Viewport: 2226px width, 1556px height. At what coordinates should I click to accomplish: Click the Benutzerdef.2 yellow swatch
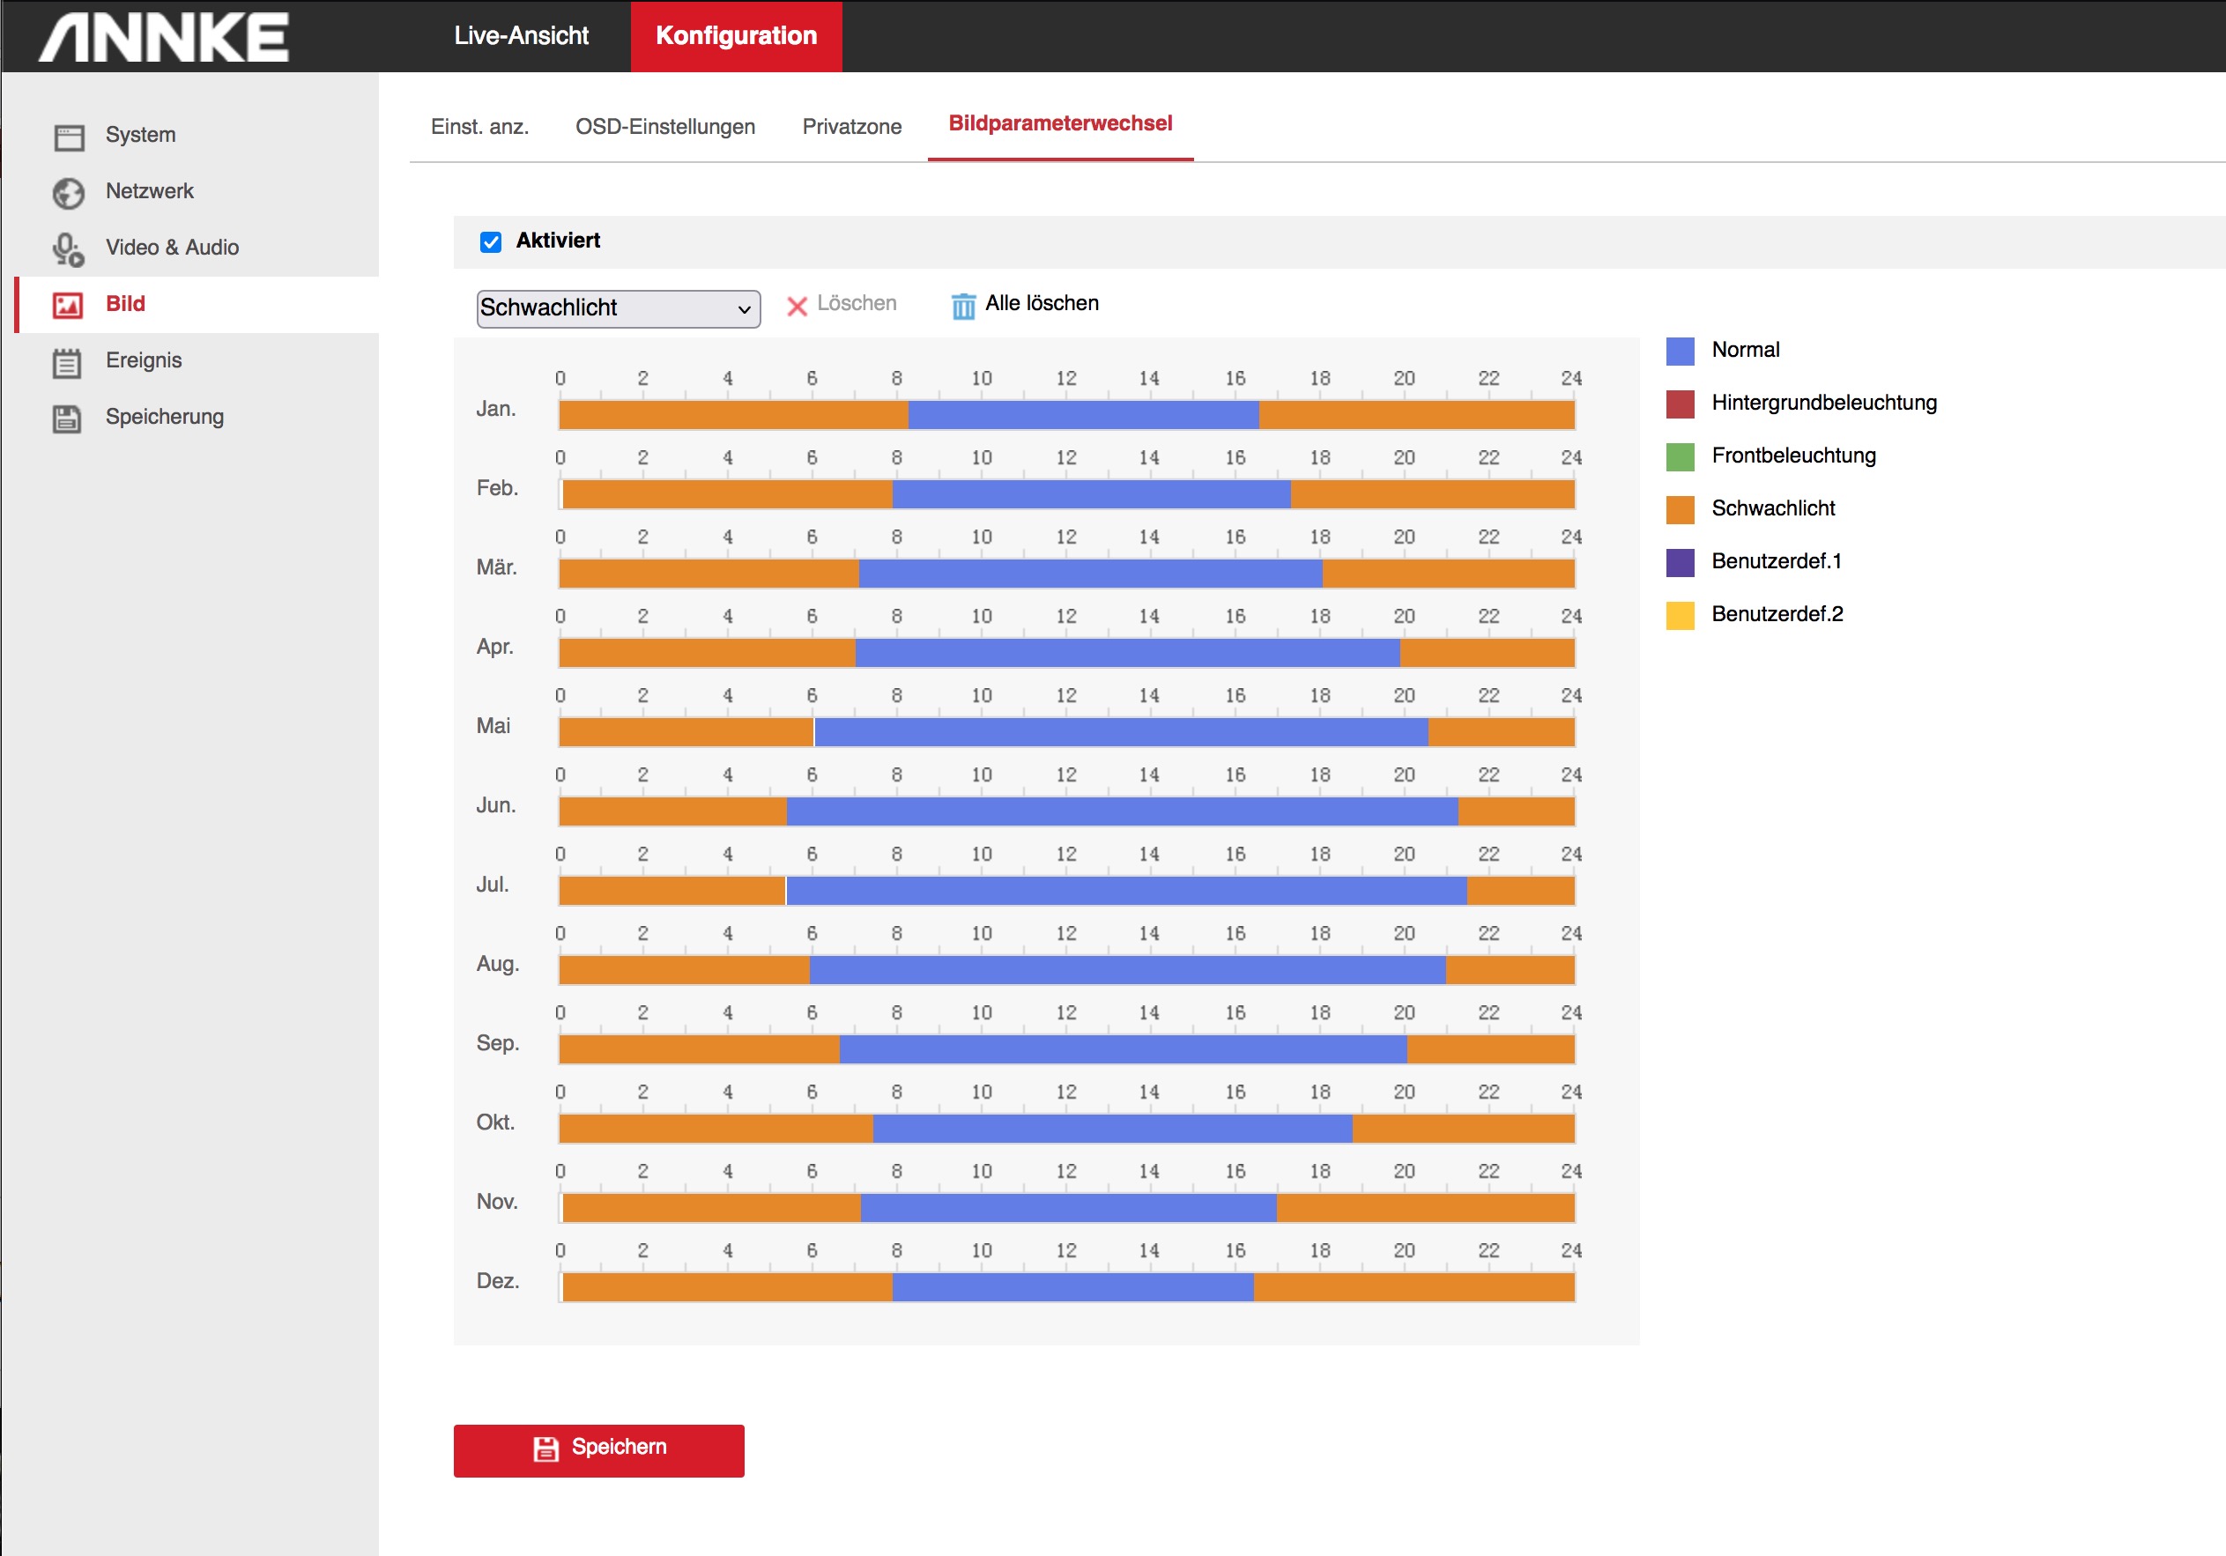click(1680, 615)
